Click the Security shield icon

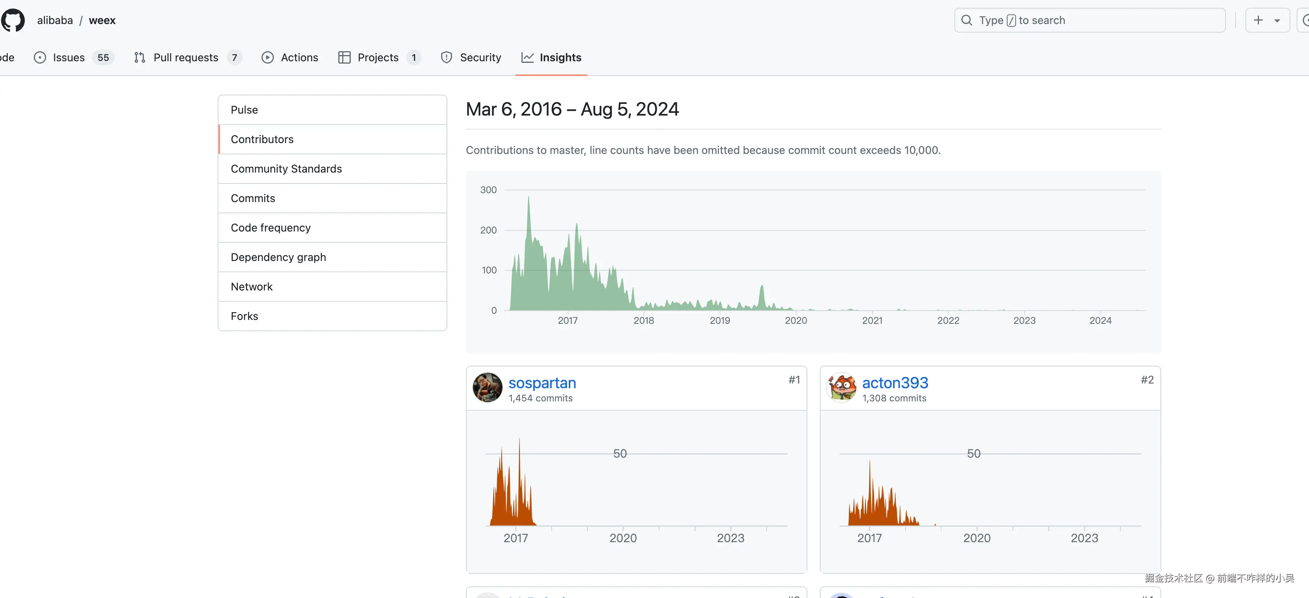pos(446,57)
